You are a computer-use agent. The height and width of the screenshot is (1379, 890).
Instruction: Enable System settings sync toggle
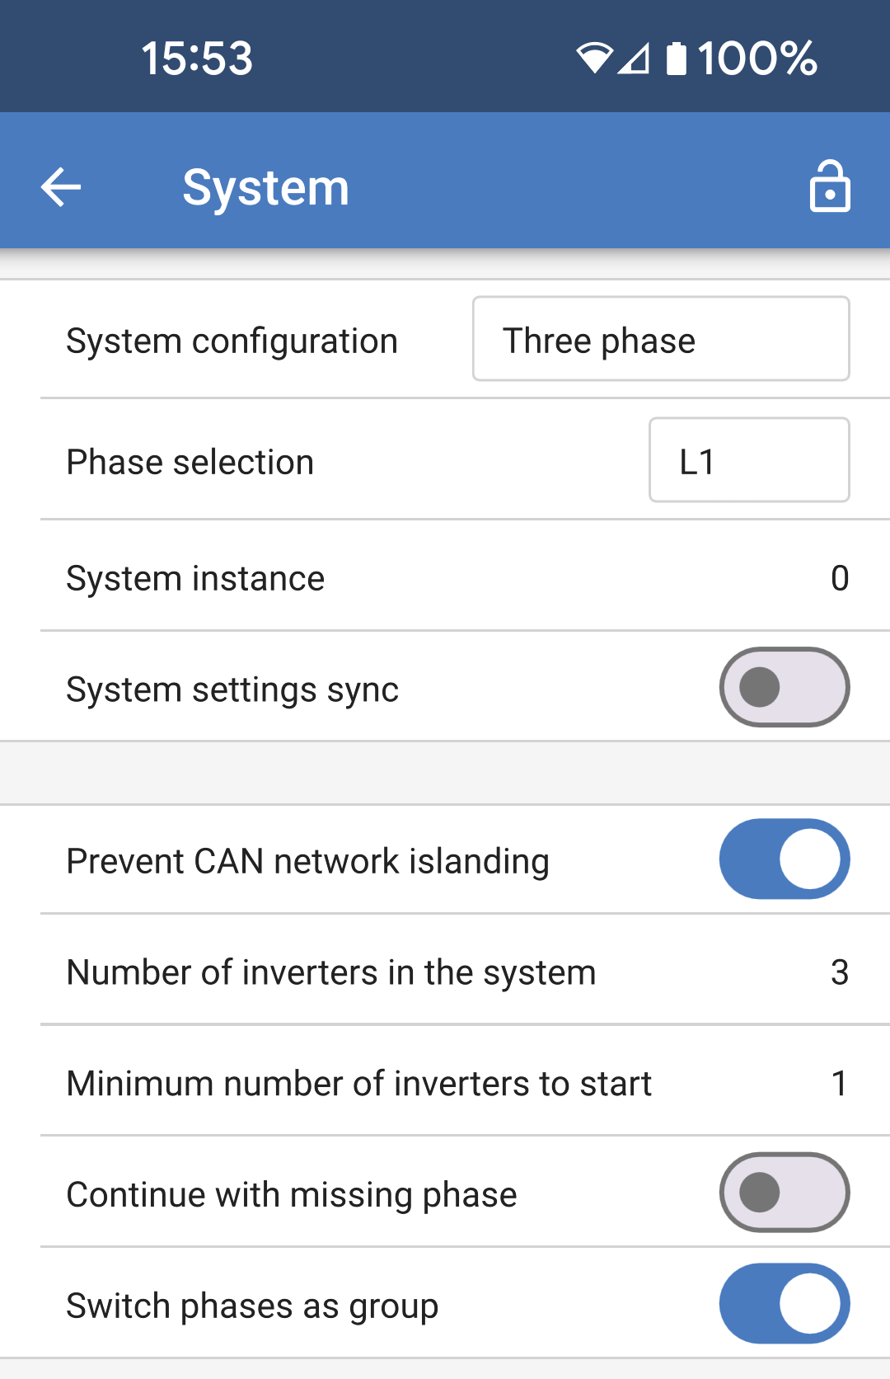tap(784, 687)
